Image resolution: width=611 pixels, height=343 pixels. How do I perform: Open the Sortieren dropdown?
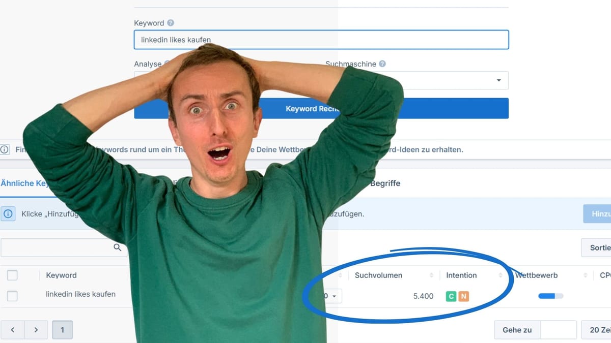598,247
